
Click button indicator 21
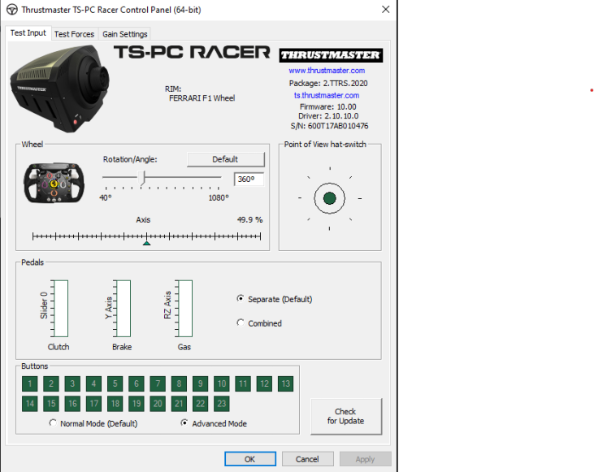179,404
